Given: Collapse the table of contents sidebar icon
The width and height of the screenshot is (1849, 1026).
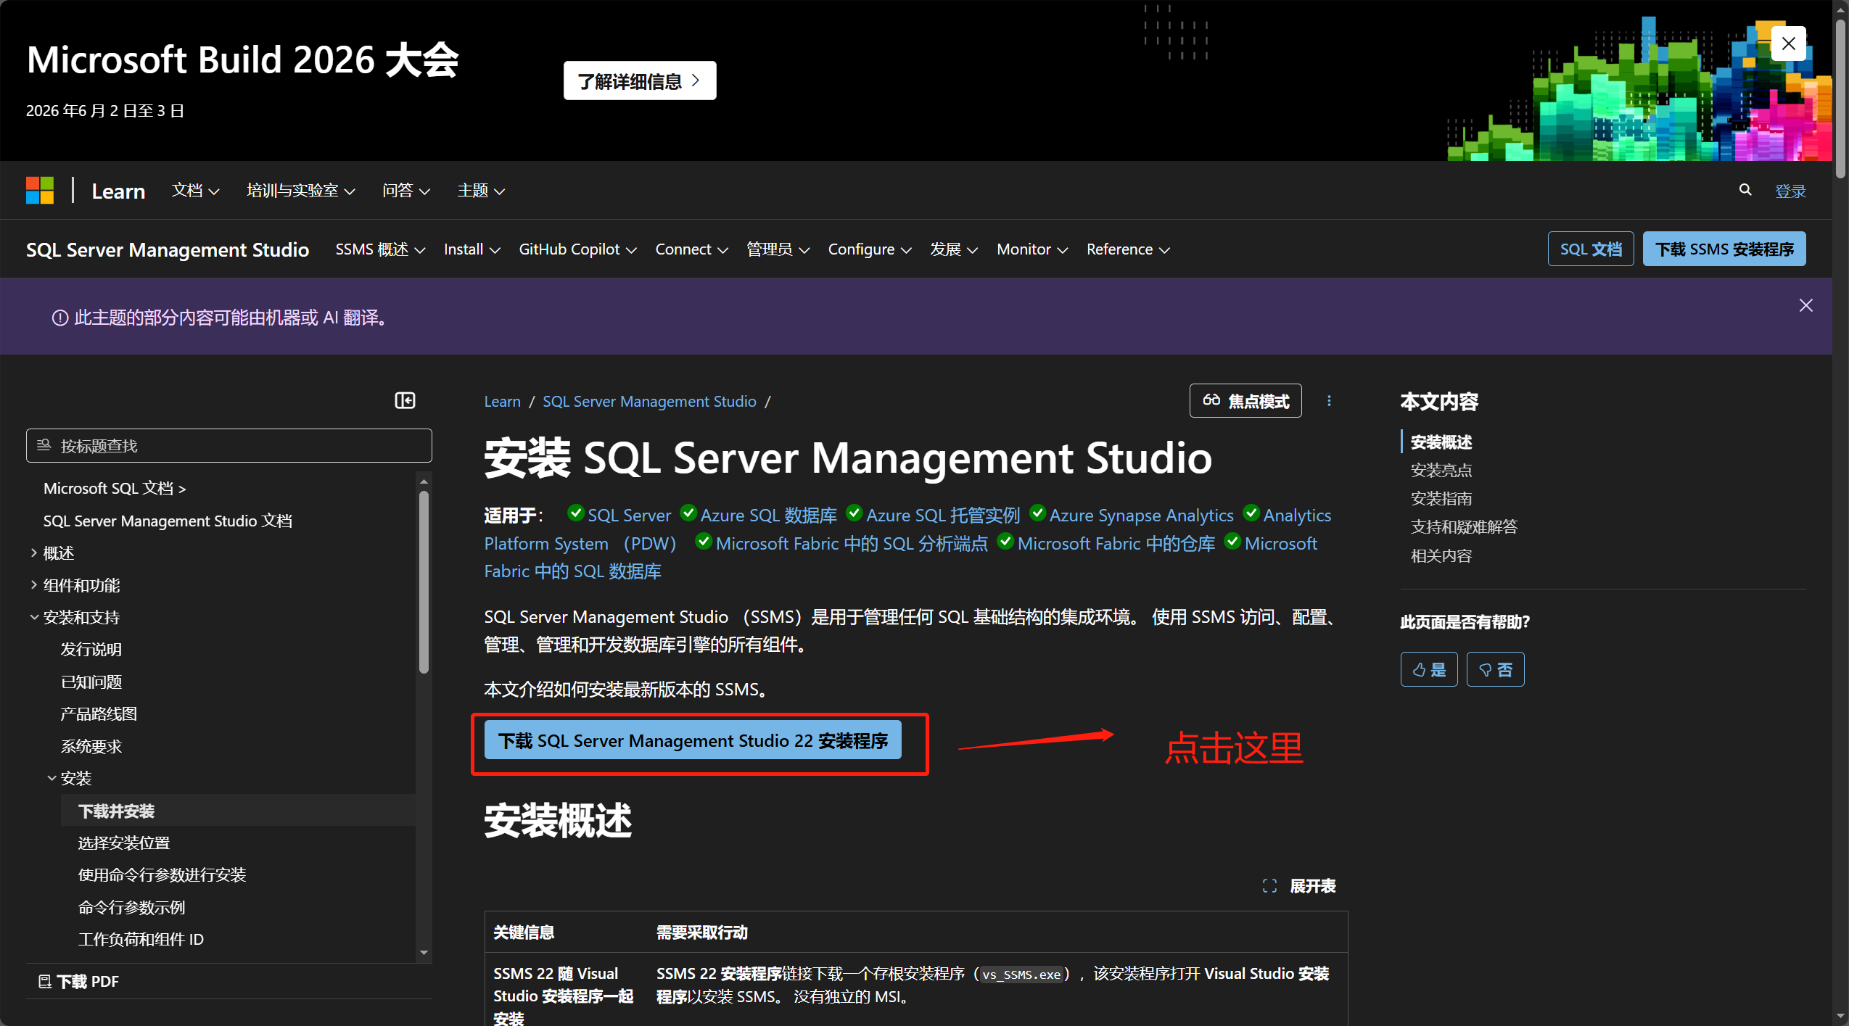Looking at the screenshot, I should 405,400.
